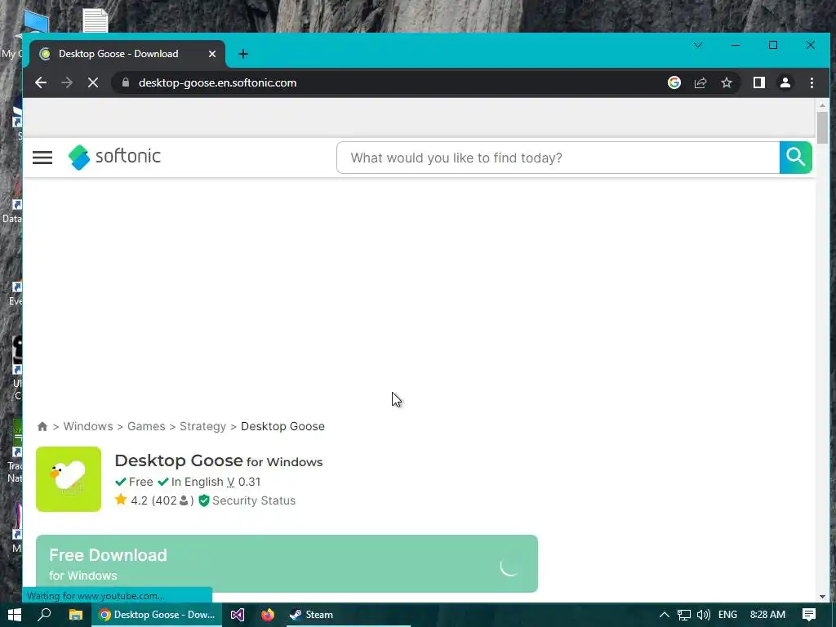836x627 pixels.
Task: Open Visual Studio from taskbar
Action: [238, 615]
